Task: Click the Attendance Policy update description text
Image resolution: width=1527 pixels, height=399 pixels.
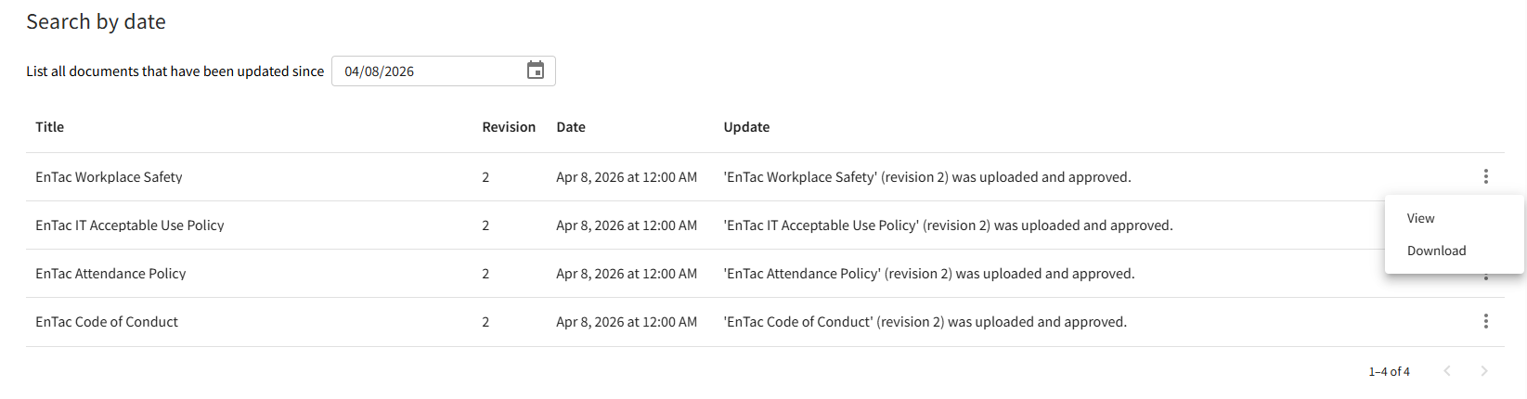Action: point(928,274)
